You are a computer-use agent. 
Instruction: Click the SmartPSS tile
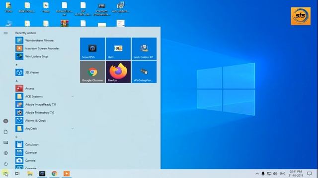[92, 48]
